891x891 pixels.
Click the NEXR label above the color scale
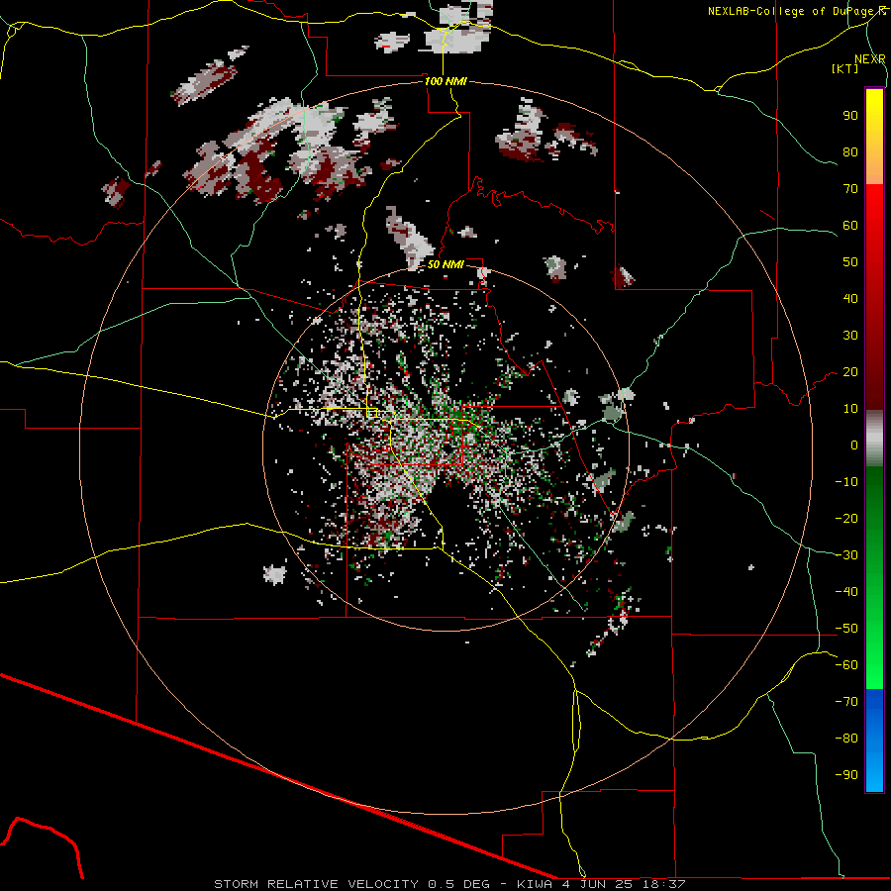click(x=870, y=59)
